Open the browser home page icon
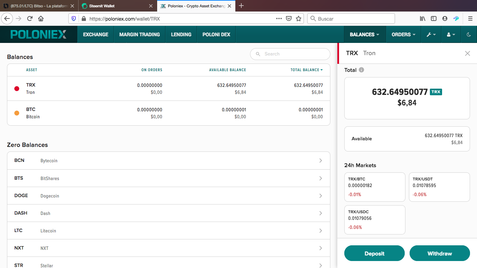Screen dimensions: 477x268 pos(41,18)
